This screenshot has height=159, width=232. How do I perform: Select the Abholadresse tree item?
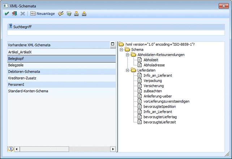(x=154, y=65)
